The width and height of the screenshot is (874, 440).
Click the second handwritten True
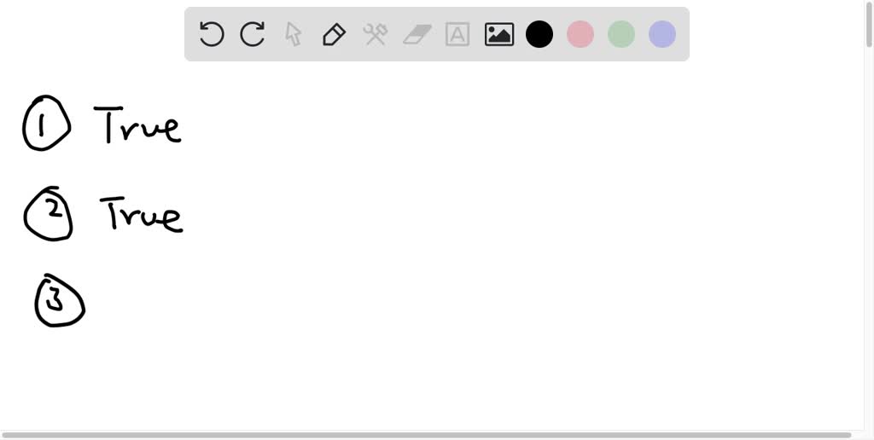(x=142, y=213)
